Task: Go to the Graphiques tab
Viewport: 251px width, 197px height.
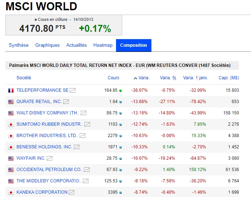Action: click(x=47, y=45)
